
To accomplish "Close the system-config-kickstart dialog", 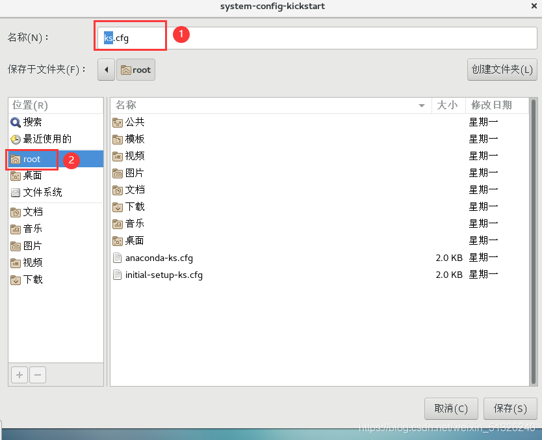I will tap(534, 6).
